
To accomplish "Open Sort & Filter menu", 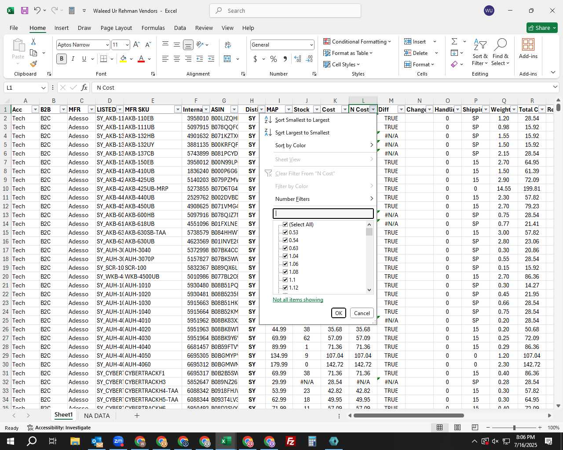I will (480, 52).
